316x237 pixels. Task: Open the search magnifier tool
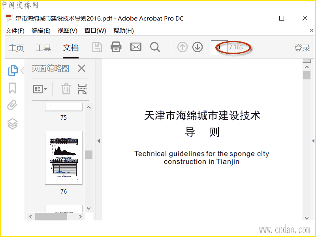coord(155,47)
